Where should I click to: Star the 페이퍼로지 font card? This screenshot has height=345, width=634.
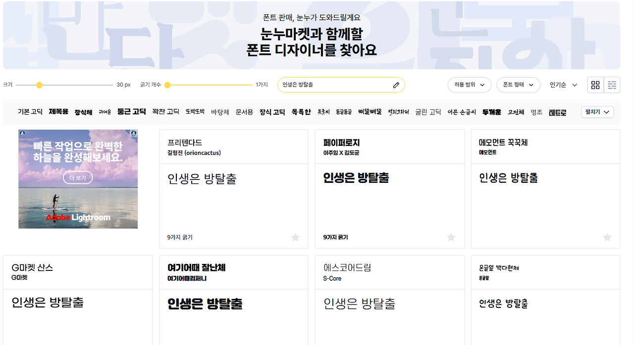click(451, 237)
